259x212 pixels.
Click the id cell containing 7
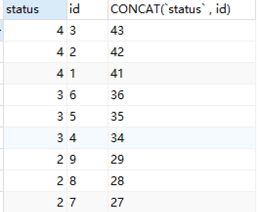87,202
